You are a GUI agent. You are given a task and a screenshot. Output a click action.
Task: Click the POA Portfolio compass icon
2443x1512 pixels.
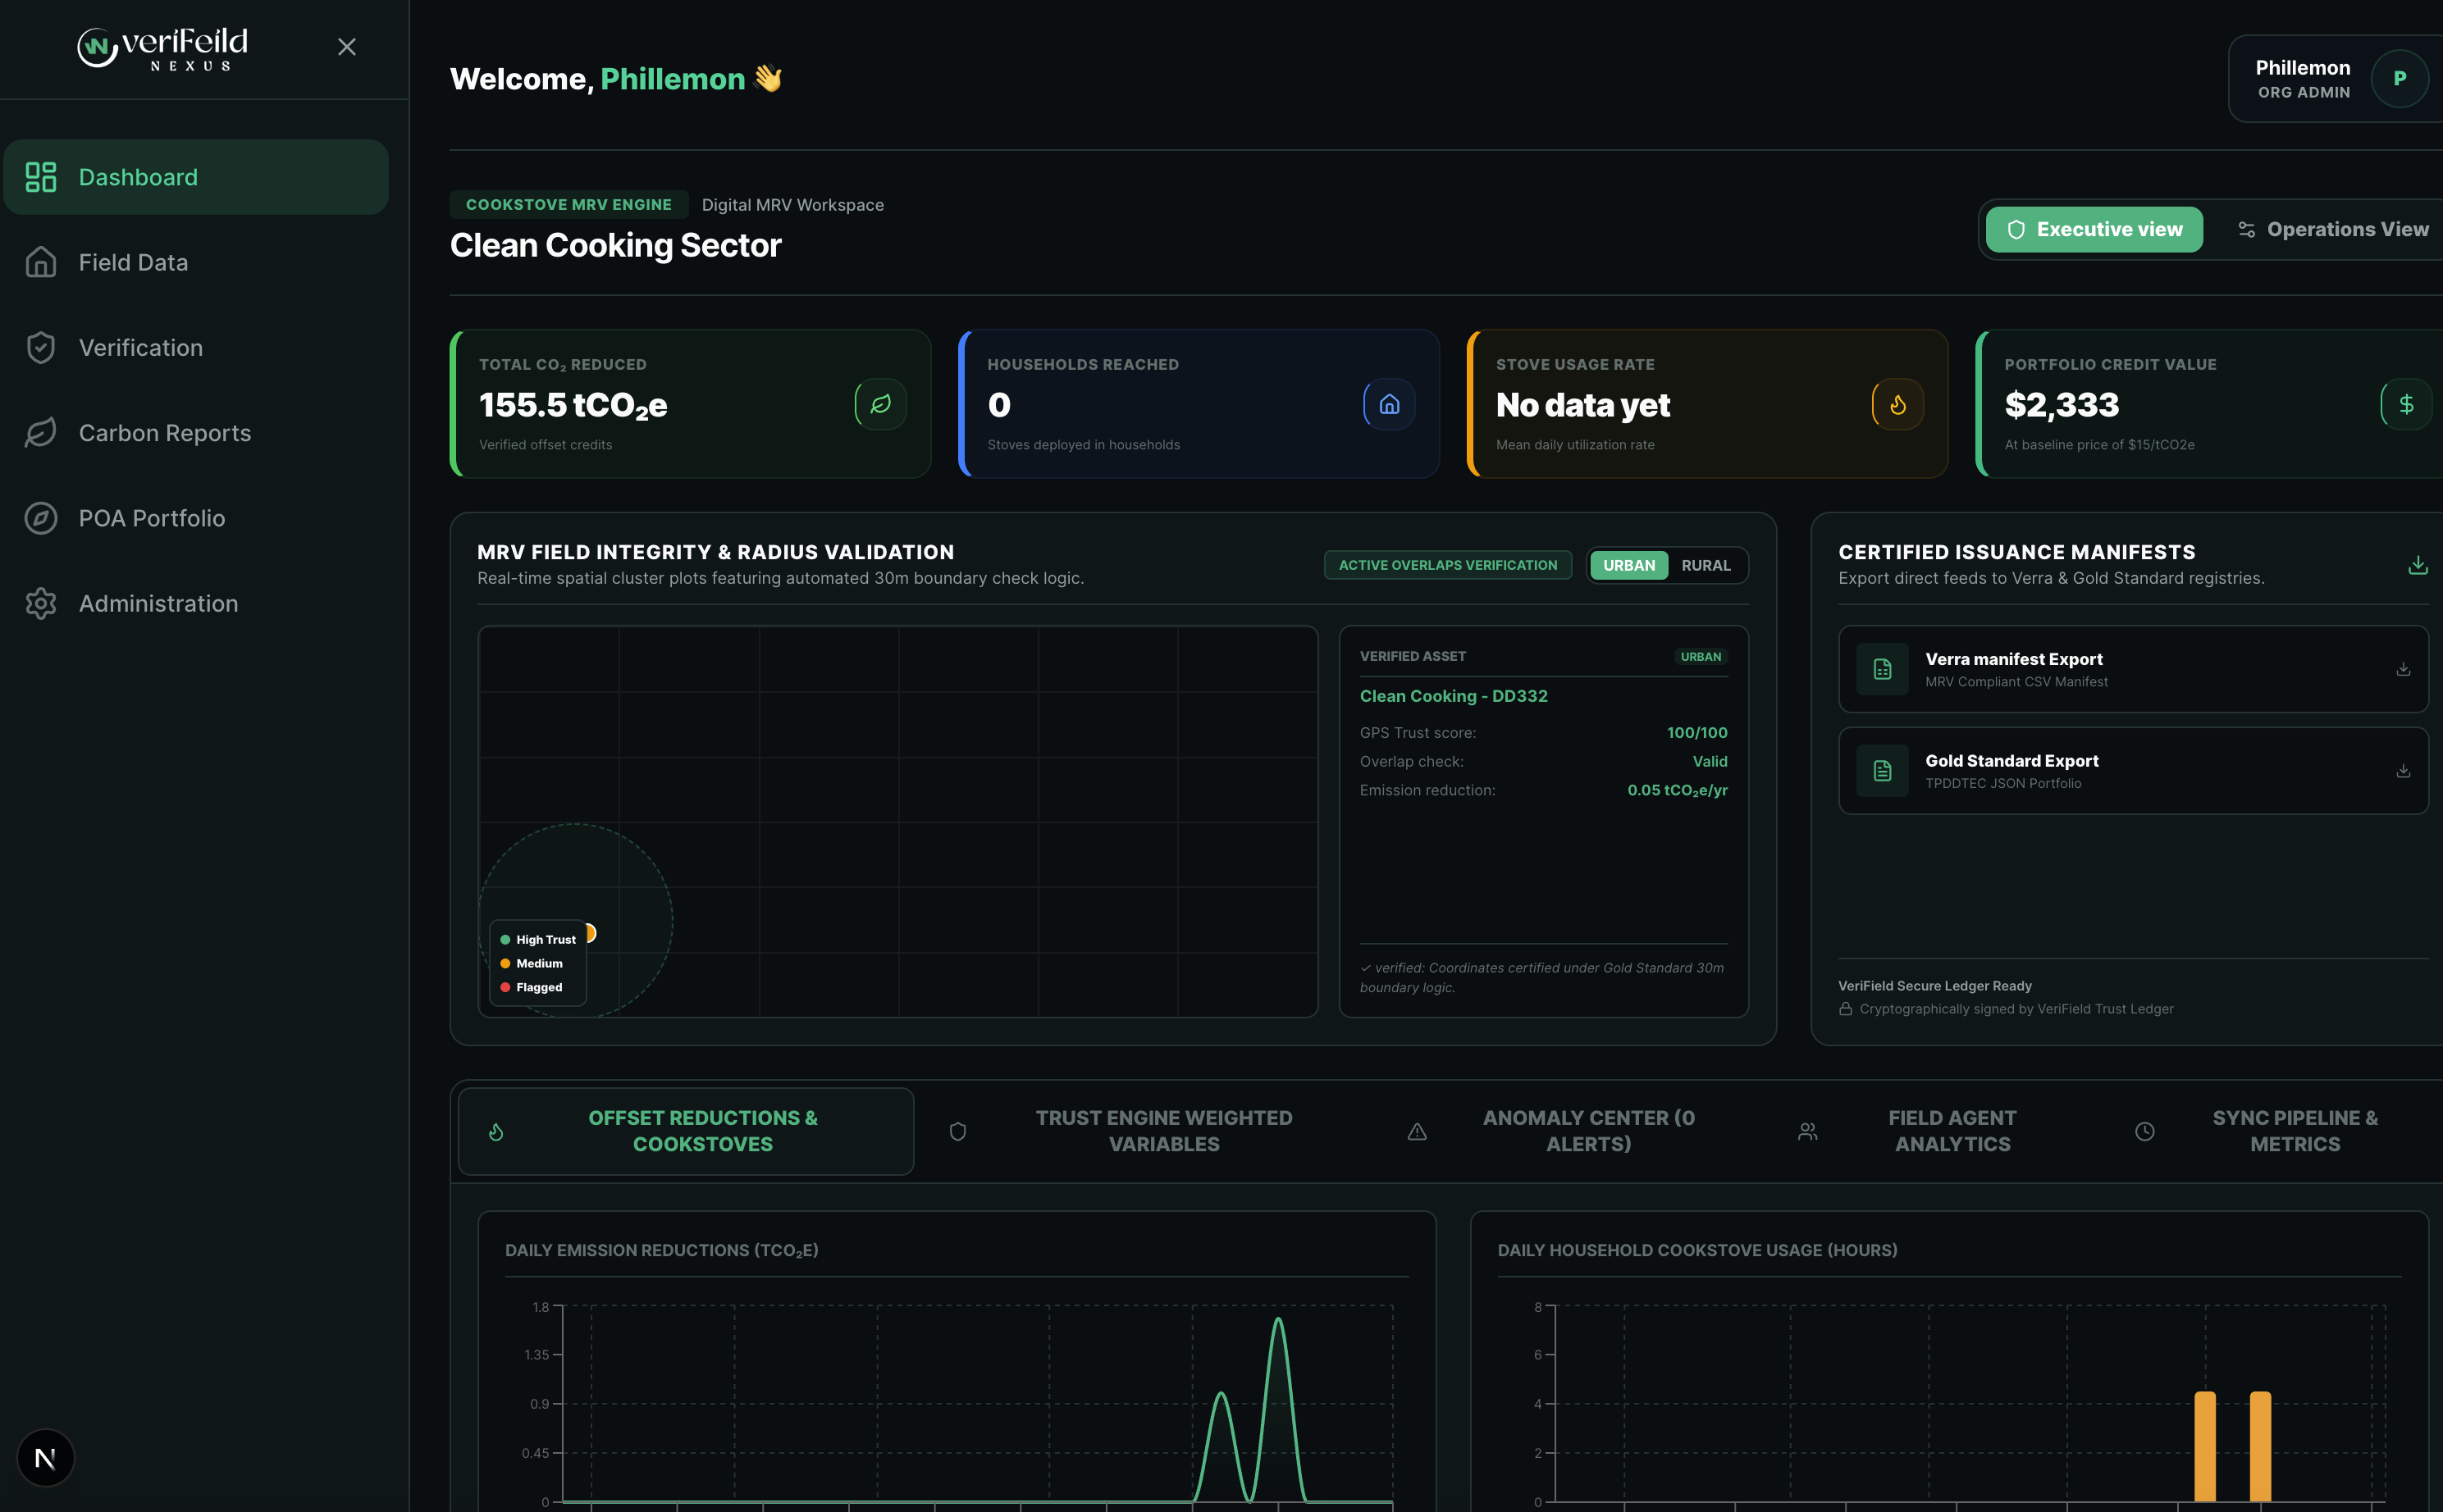coord(41,518)
